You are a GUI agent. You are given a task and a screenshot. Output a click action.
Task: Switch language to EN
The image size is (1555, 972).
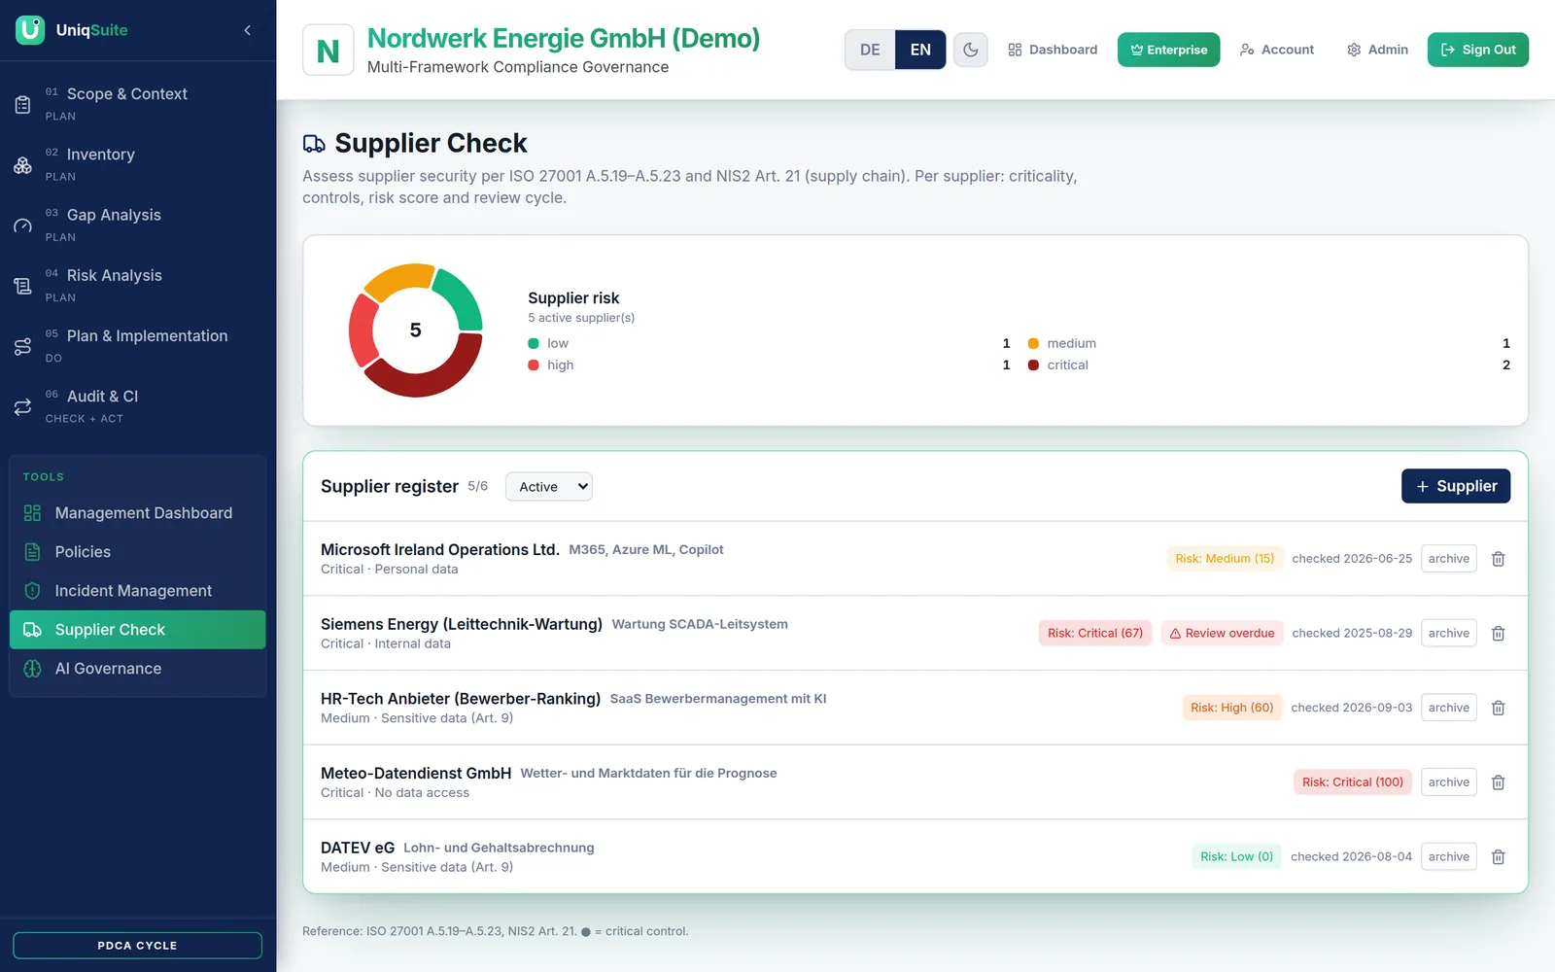(x=920, y=50)
